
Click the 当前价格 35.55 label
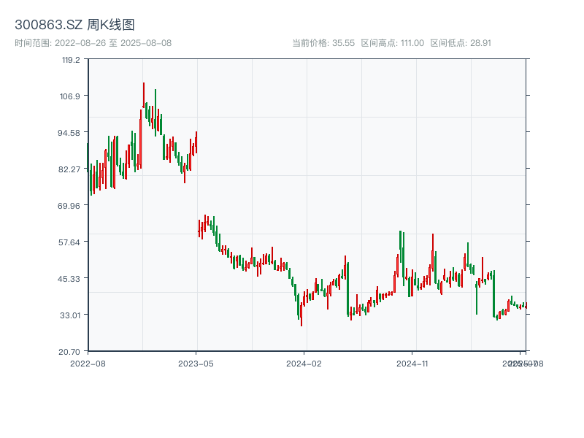pyautogui.click(x=323, y=43)
